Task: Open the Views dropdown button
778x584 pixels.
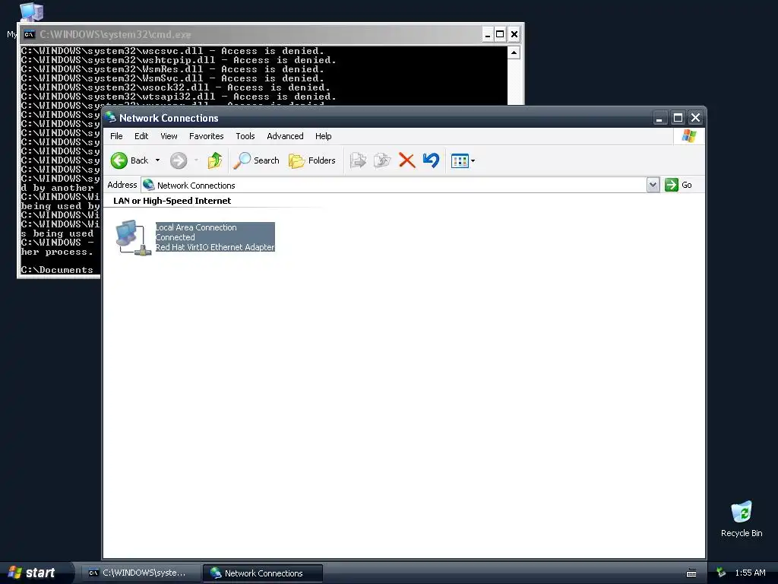Action: point(463,160)
